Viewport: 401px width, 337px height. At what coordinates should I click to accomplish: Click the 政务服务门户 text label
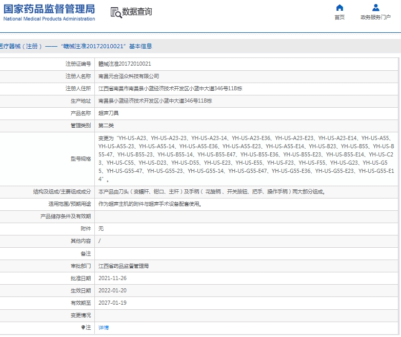pos(376,17)
